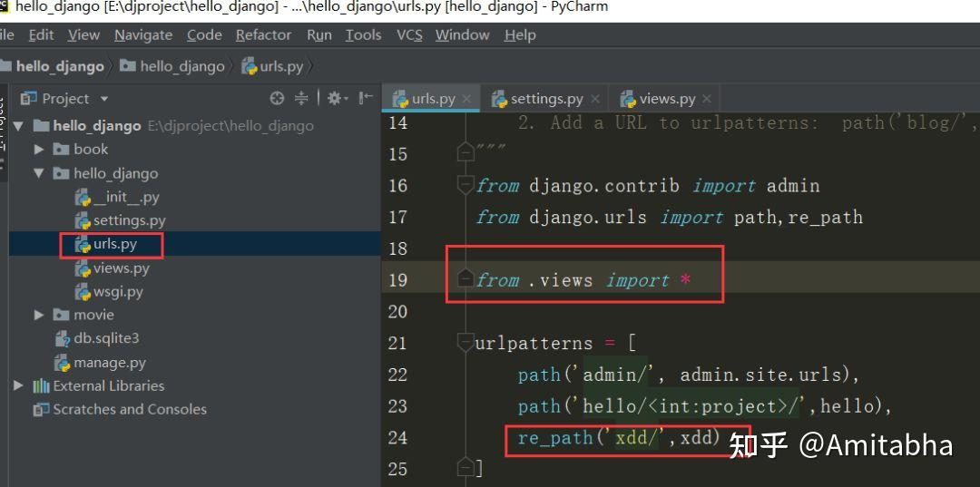This screenshot has height=487, width=980.
Task: Click collapse all icon in Project panel
Action: (x=301, y=98)
